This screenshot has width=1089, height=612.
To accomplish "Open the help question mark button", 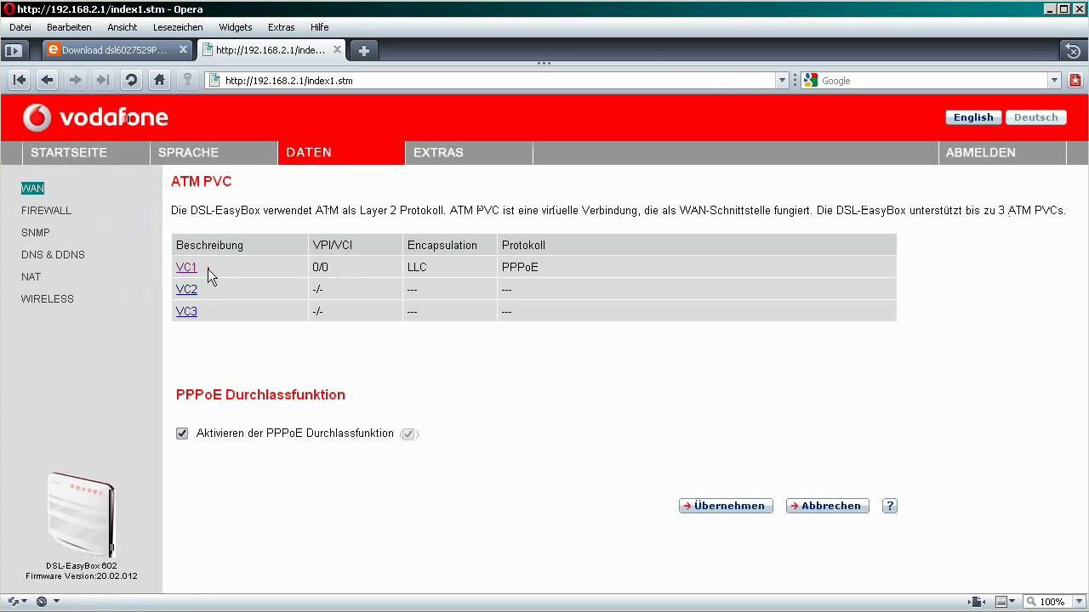I will [x=890, y=506].
